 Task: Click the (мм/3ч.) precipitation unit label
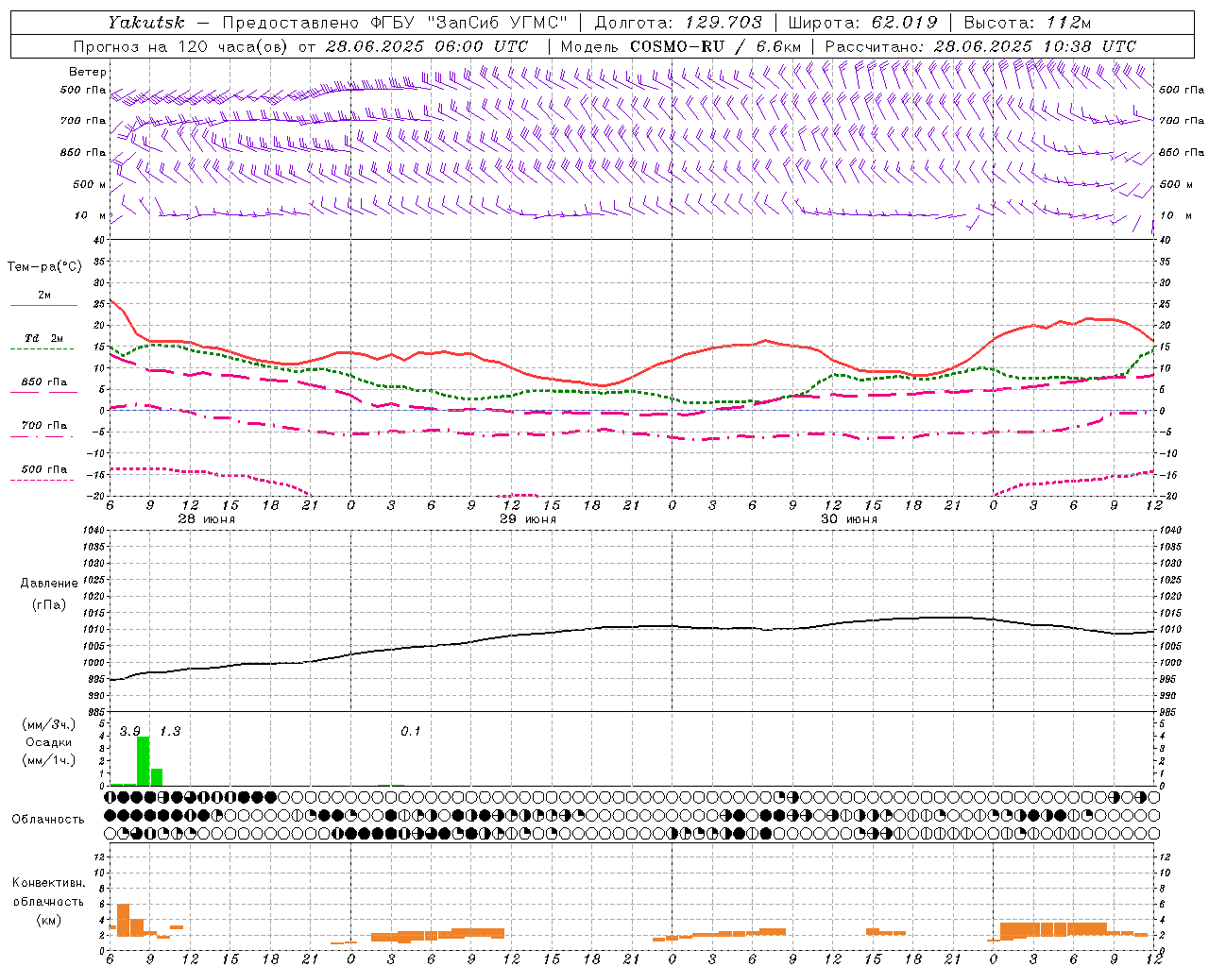pos(47,724)
